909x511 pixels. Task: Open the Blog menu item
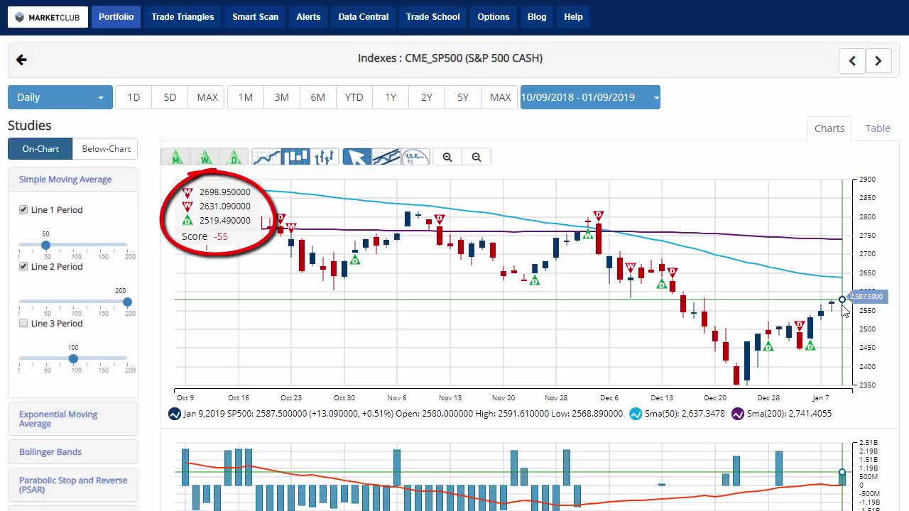(537, 17)
